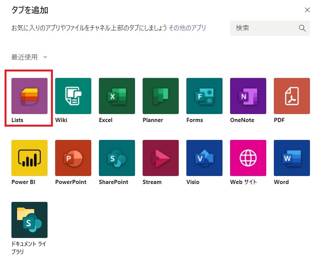Choose the Power BI app icon
Viewport: 321px width, 257px height.
point(30,158)
